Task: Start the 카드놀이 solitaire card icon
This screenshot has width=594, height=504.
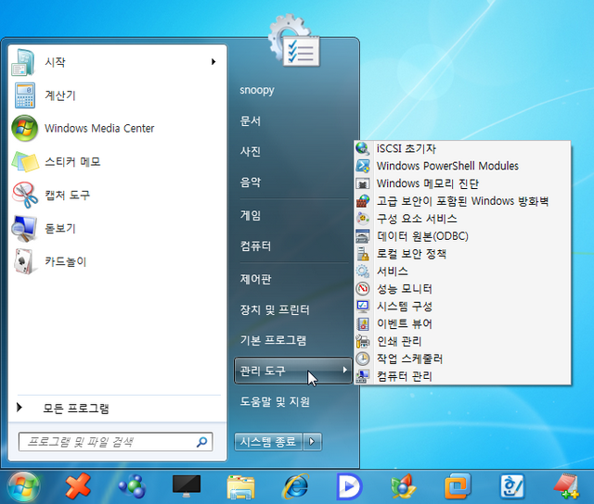Action: coord(25,261)
